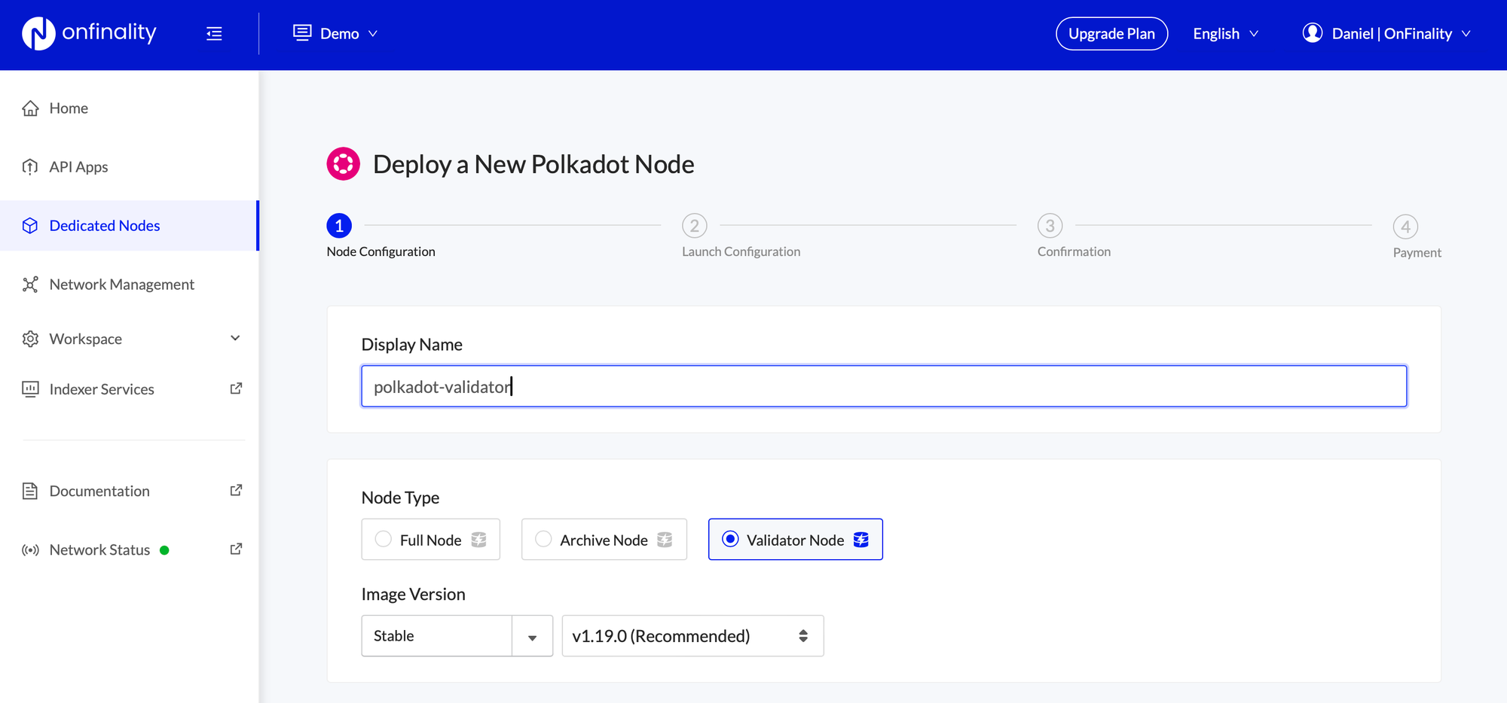Click the Display Name input field
This screenshot has width=1507, height=703.
tap(883, 385)
